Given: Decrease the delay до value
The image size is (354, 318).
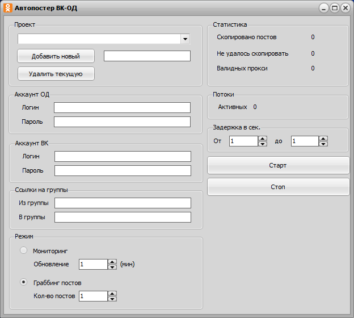Looking at the screenshot, I should click(323, 144).
